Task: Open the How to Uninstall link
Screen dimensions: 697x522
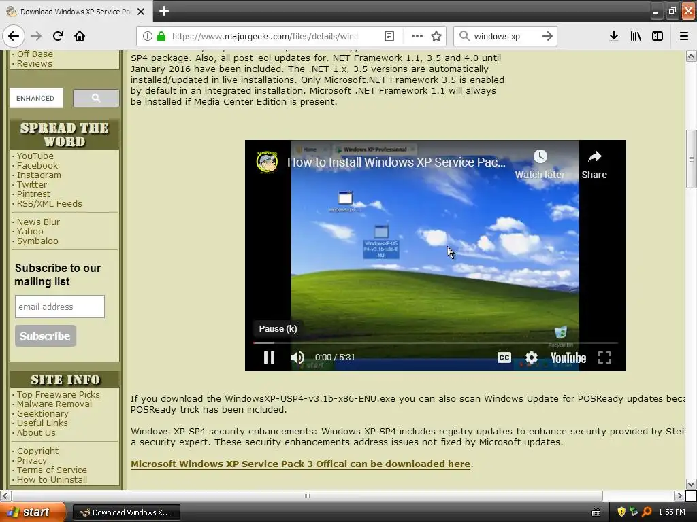Action: 52,479
